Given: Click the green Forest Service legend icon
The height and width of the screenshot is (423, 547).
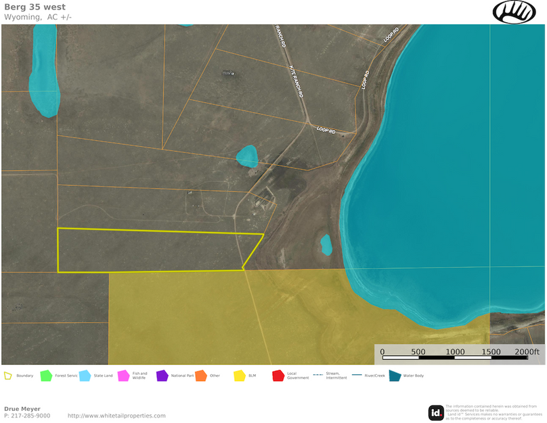Looking at the screenshot, I should [x=46, y=376].
